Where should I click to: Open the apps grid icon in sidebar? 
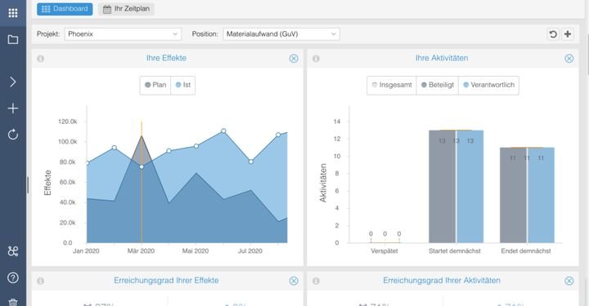pyautogui.click(x=13, y=13)
